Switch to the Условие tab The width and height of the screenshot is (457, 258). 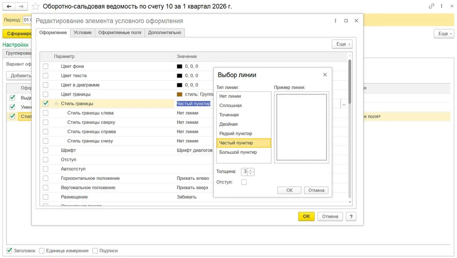point(82,32)
